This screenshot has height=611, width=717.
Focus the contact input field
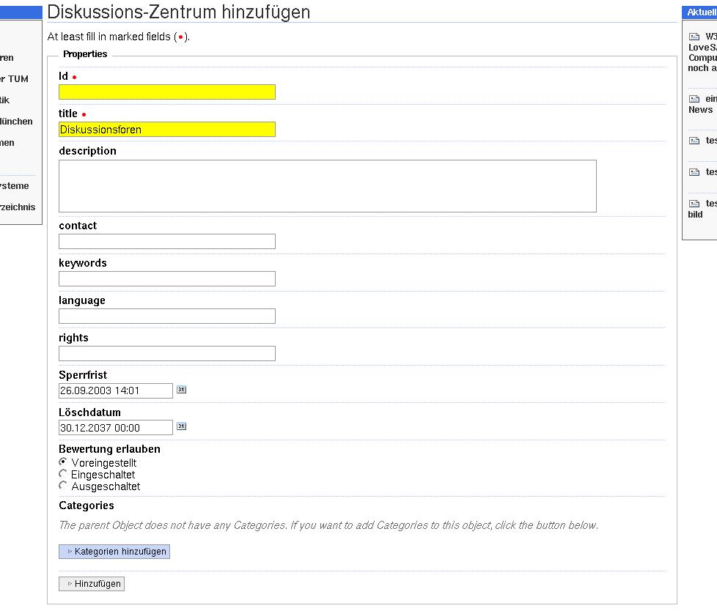tap(167, 242)
